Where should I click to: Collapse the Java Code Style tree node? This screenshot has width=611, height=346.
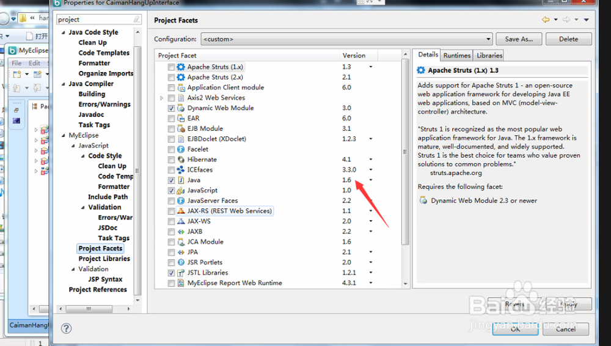click(x=64, y=32)
